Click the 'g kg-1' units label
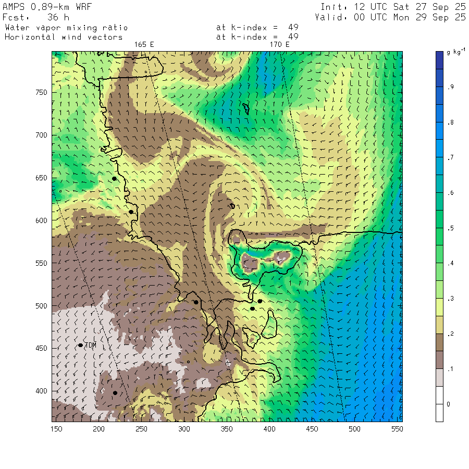Image resolution: width=469 pixels, height=469 pixels. (456, 52)
